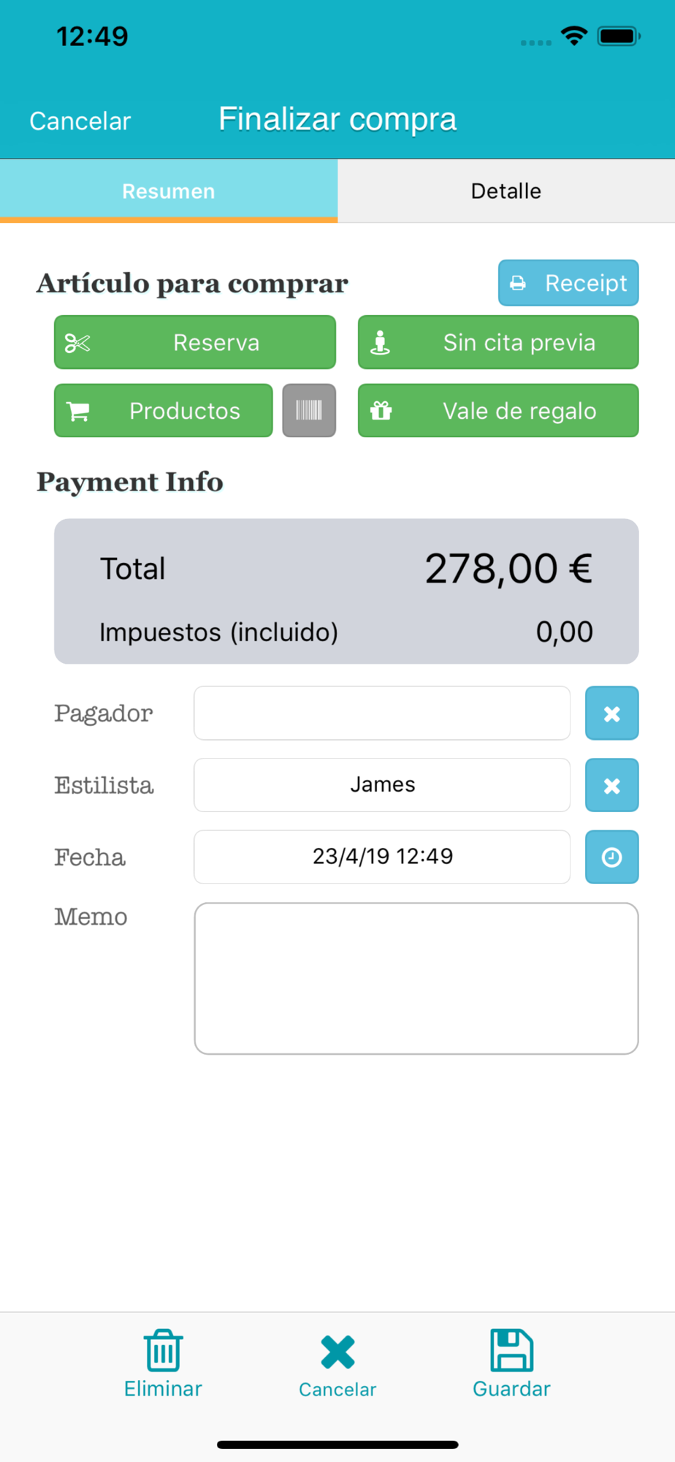Clear the Estilista James field
Viewport: 675px width, 1462px height.
[x=611, y=785]
